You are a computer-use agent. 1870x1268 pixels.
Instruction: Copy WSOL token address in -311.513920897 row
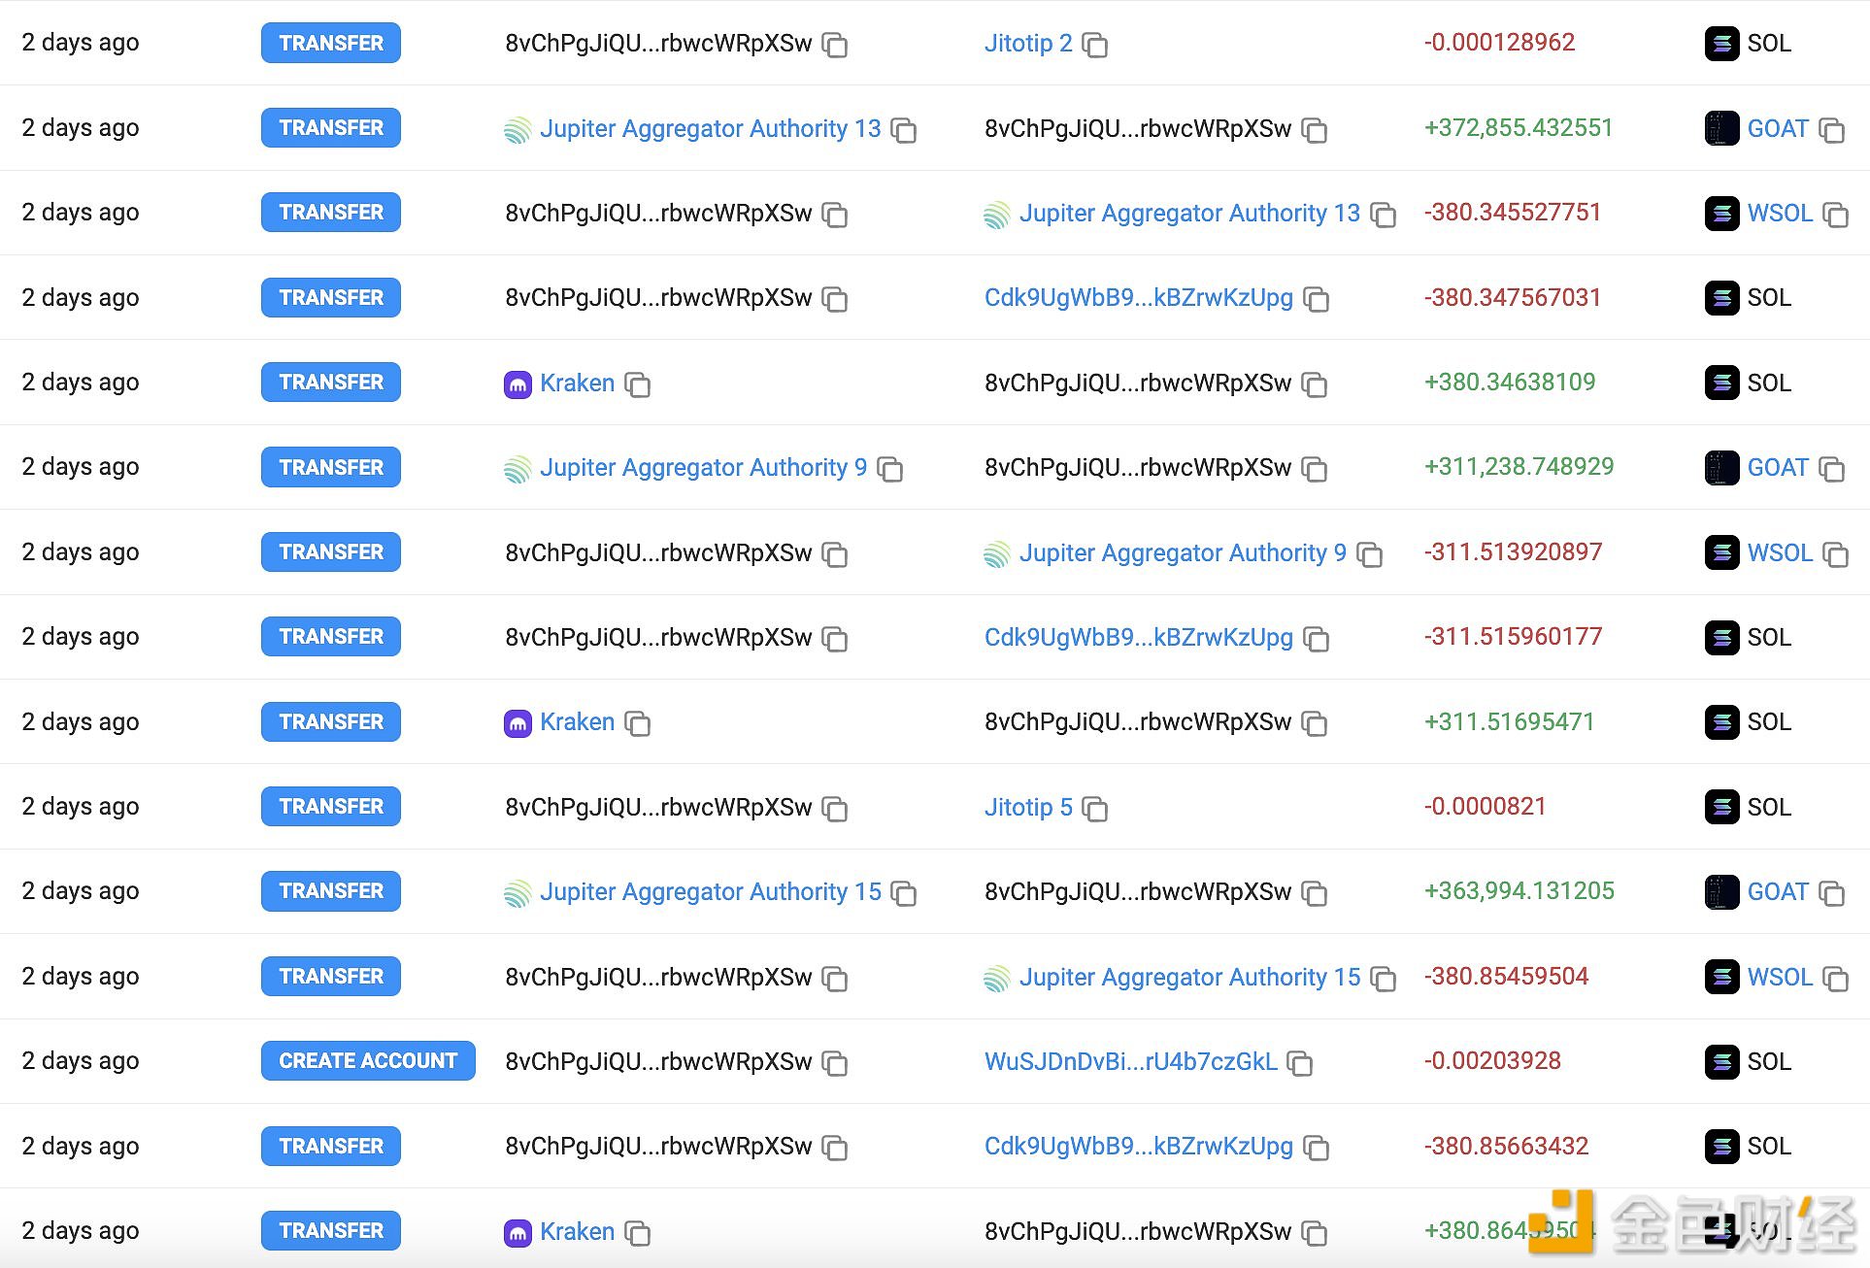coord(1835,554)
